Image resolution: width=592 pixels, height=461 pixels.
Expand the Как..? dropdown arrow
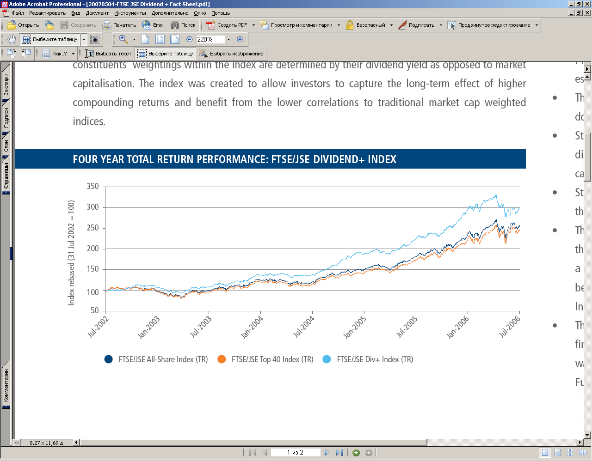coord(73,54)
